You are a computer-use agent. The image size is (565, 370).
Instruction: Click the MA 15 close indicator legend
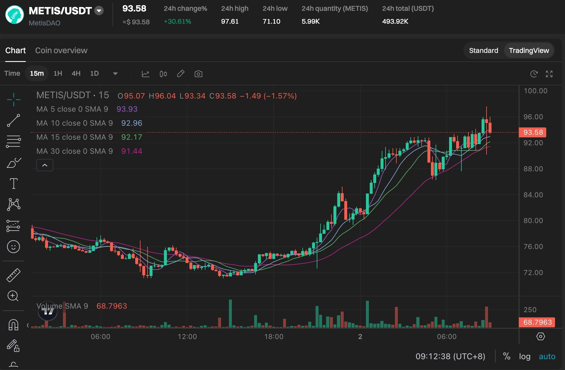click(89, 137)
